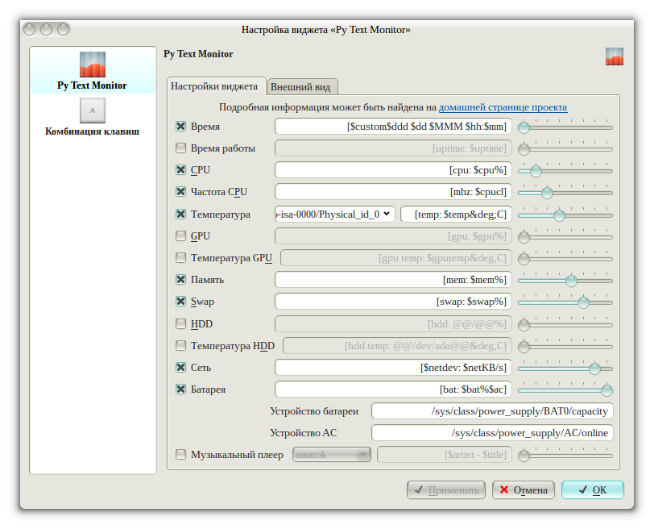The height and width of the screenshot is (529, 654).
Task: Open the Комбинация клавиш keyboard icon page
Action: [92, 110]
